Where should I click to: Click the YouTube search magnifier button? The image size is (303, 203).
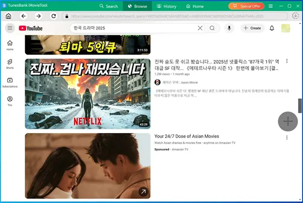[212, 28]
